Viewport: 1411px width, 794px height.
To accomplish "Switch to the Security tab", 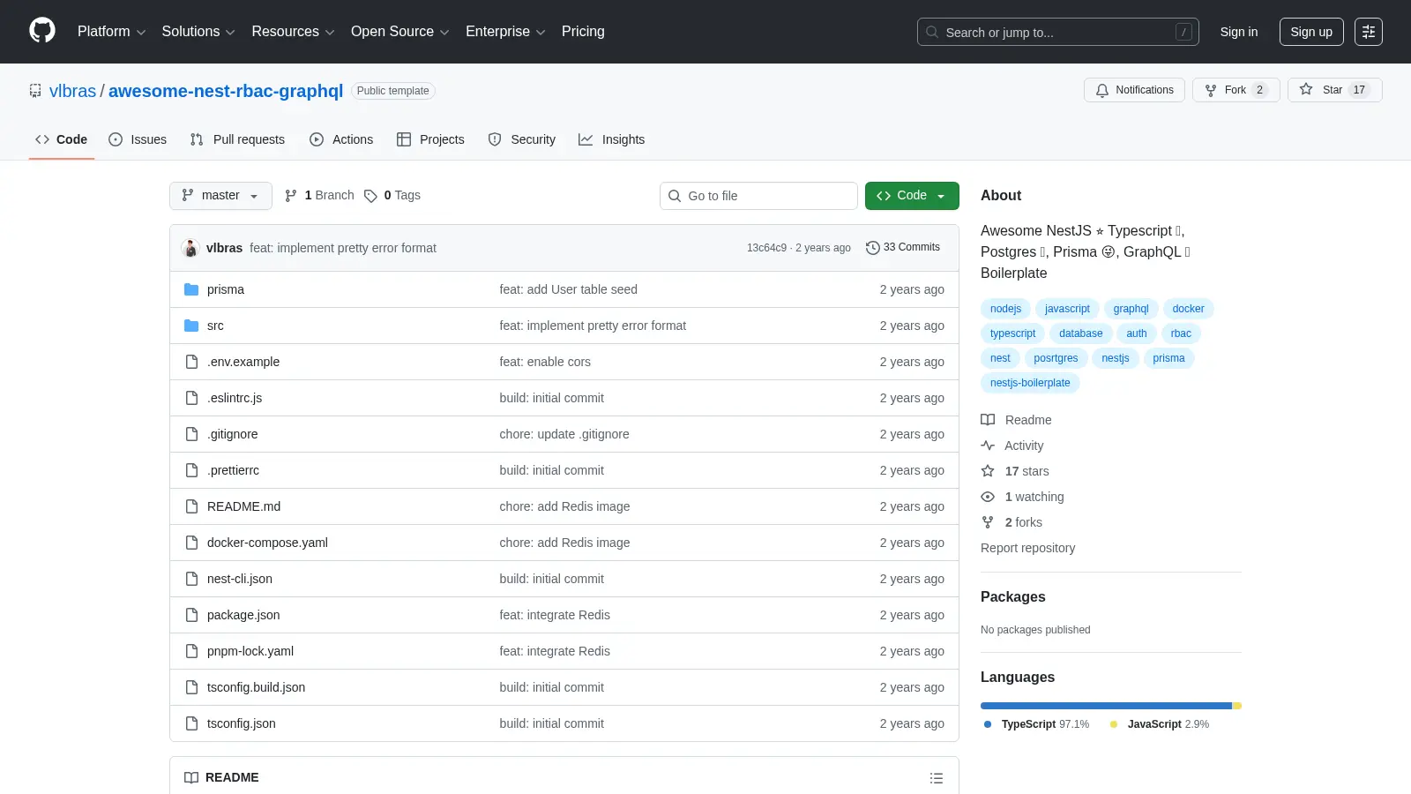I will tap(522, 139).
